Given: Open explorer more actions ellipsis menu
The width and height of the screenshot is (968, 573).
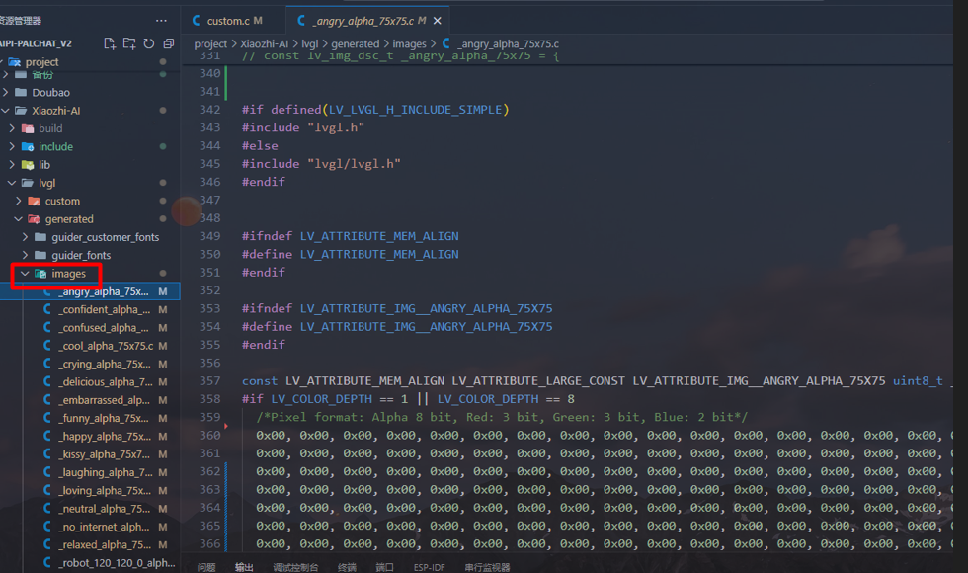Looking at the screenshot, I should pyautogui.click(x=162, y=20).
